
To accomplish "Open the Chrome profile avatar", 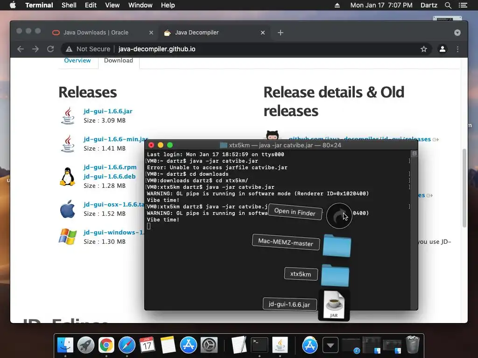I will [x=443, y=49].
